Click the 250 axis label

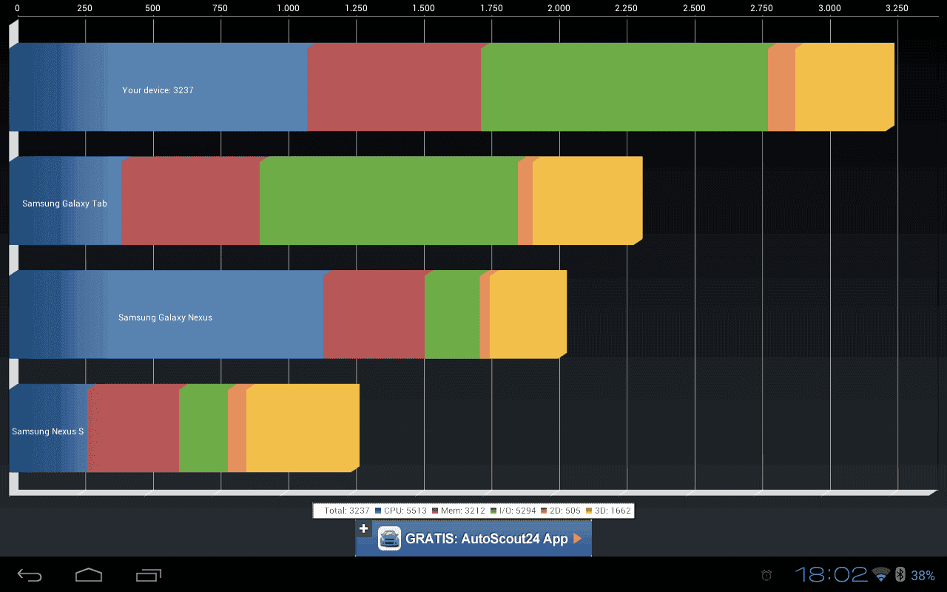click(85, 8)
